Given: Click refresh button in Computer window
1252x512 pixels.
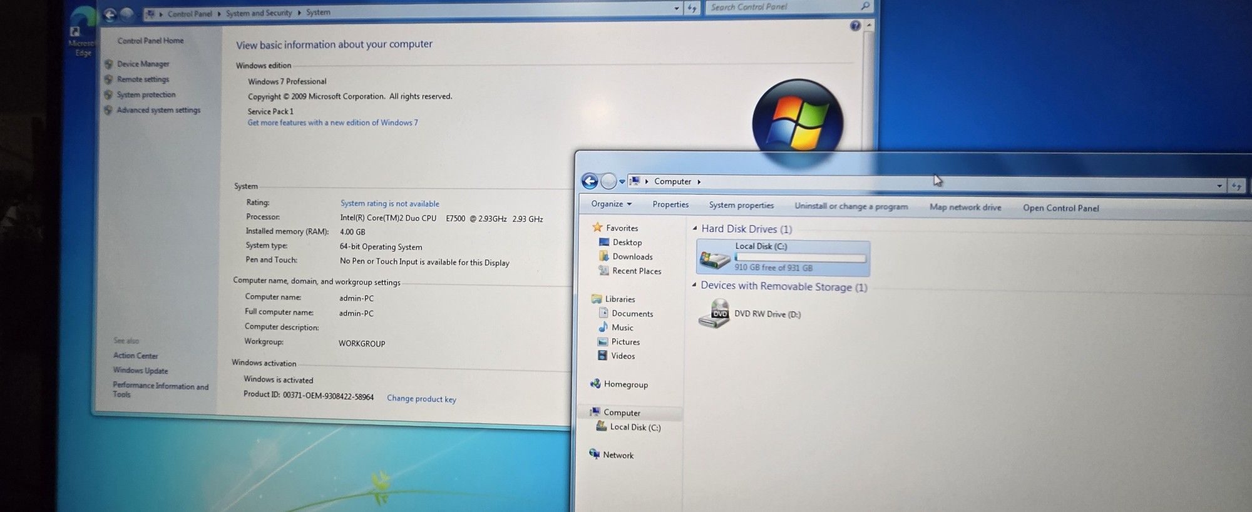Looking at the screenshot, I should [1236, 186].
